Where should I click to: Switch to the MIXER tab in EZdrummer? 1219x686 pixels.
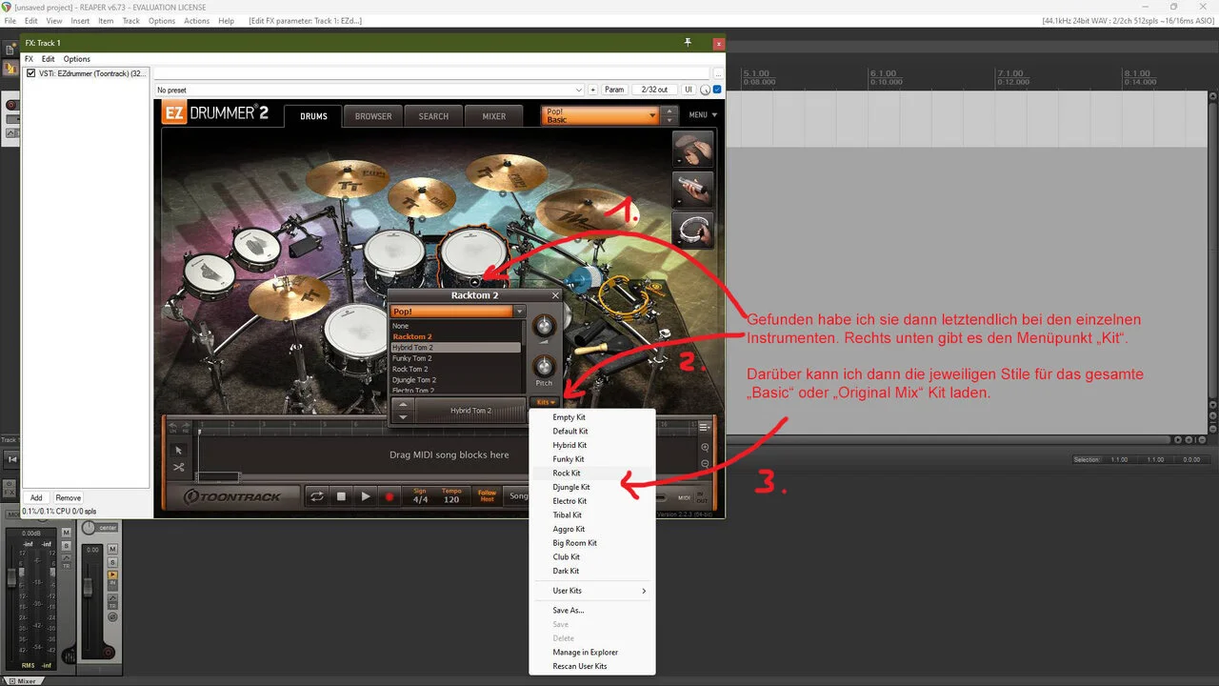click(x=494, y=116)
